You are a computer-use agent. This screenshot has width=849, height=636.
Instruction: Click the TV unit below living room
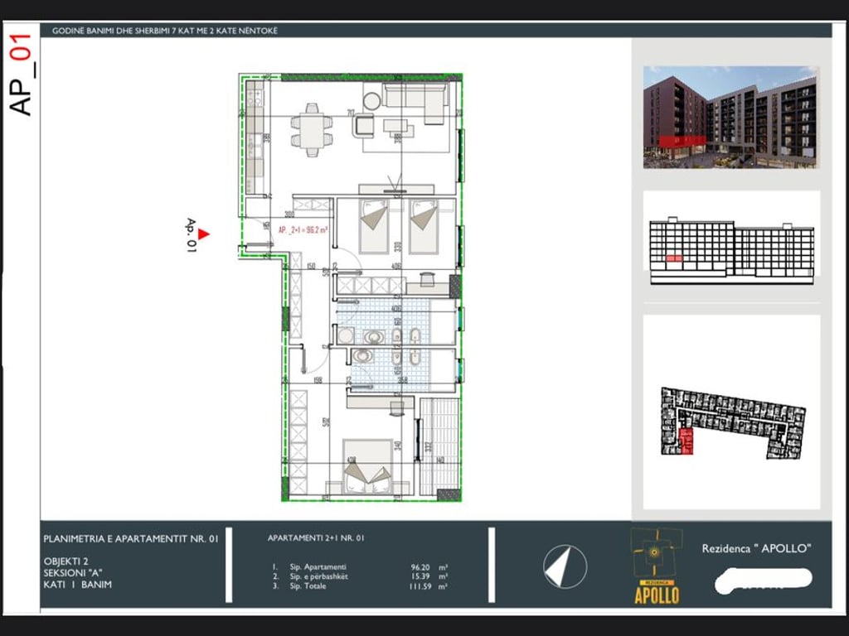point(397,190)
